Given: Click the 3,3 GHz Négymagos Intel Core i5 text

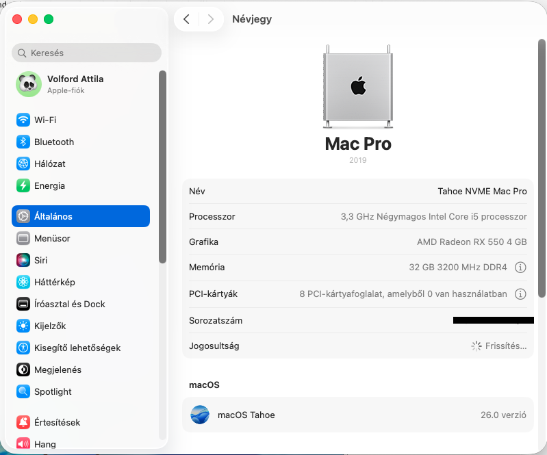Looking at the screenshot, I should tap(433, 216).
